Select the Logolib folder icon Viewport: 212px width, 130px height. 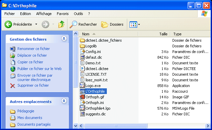pyautogui.click(x=82, y=46)
